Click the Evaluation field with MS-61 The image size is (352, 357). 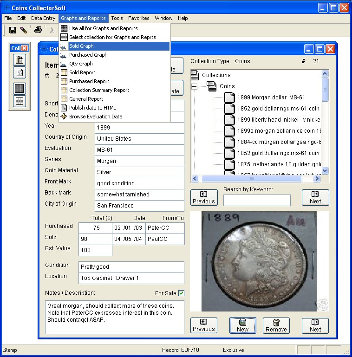139,150
